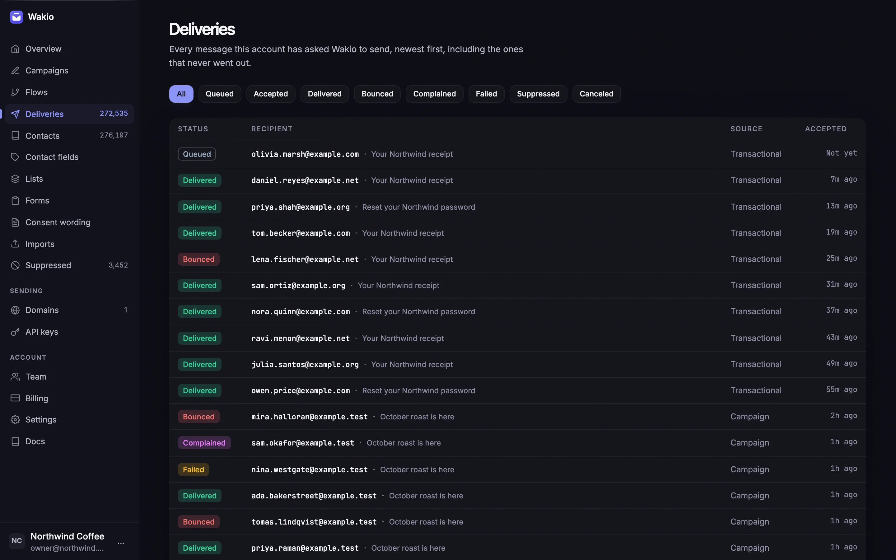Click the STATUS column header
The width and height of the screenshot is (896, 560).
[193, 129]
